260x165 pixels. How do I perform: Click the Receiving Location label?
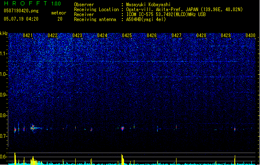coord(96,9)
